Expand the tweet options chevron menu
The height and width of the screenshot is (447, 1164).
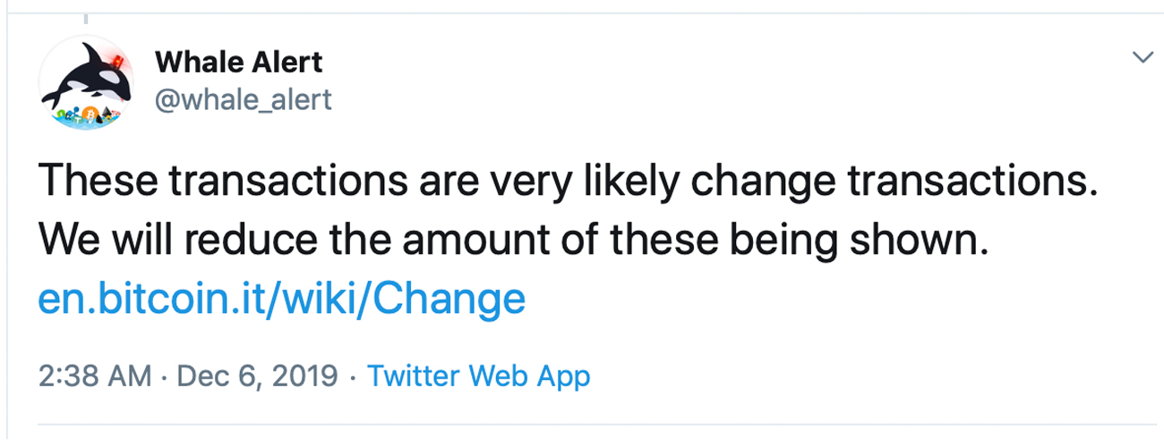[x=1143, y=58]
